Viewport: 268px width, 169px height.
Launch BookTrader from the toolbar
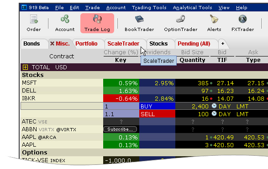139,23
